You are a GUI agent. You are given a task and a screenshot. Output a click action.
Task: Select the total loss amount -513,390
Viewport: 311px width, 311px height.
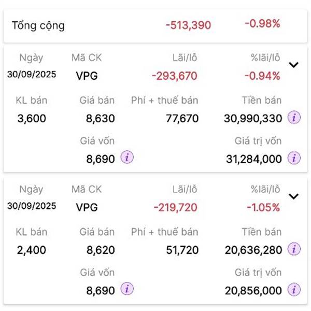tap(188, 25)
